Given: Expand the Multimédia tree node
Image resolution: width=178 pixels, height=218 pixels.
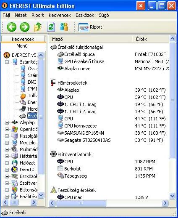Looking at the screenshot, I should [7, 149].
